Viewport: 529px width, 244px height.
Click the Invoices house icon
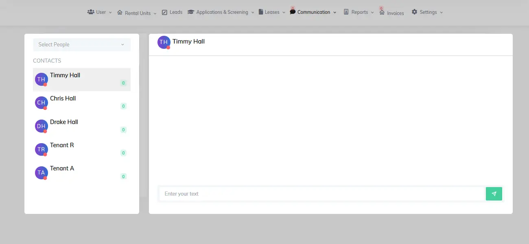[382, 13]
